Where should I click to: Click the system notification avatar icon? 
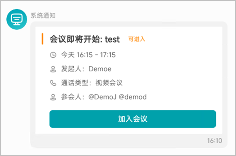pyautogui.click(x=17, y=19)
